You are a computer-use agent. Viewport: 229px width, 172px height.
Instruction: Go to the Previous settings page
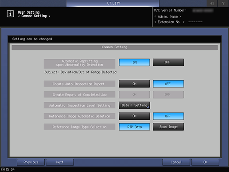click(x=31, y=162)
